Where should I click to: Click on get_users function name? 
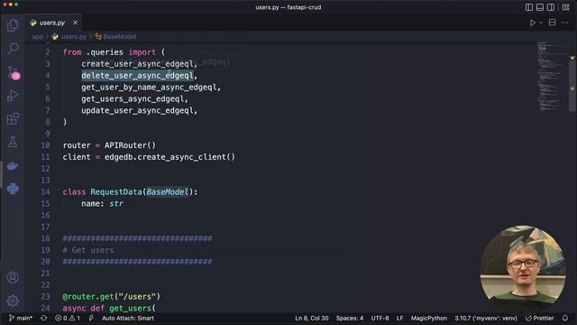pos(130,309)
